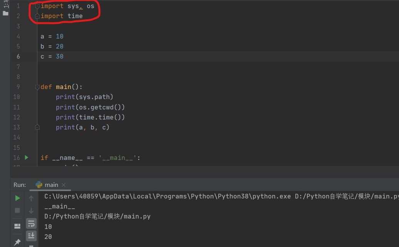Place cursor on 'a = 10' line
The width and height of the screenshot is (399, 247).
click(x=52, y=36)
